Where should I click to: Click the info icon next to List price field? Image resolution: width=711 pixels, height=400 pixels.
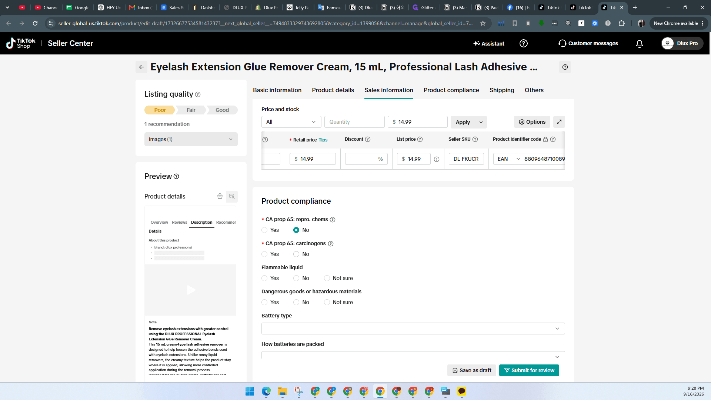pos(437,159)
